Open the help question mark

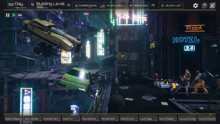[204, 6]
